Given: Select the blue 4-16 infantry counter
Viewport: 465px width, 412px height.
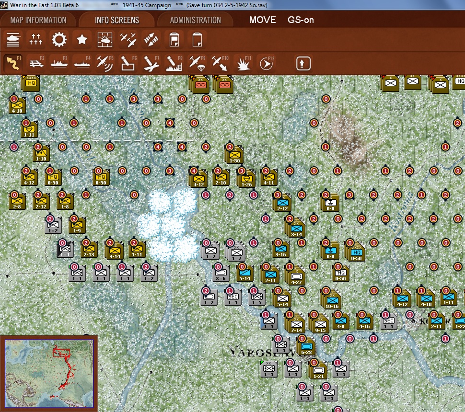Looking at the screenshot, I should (364, 321).
